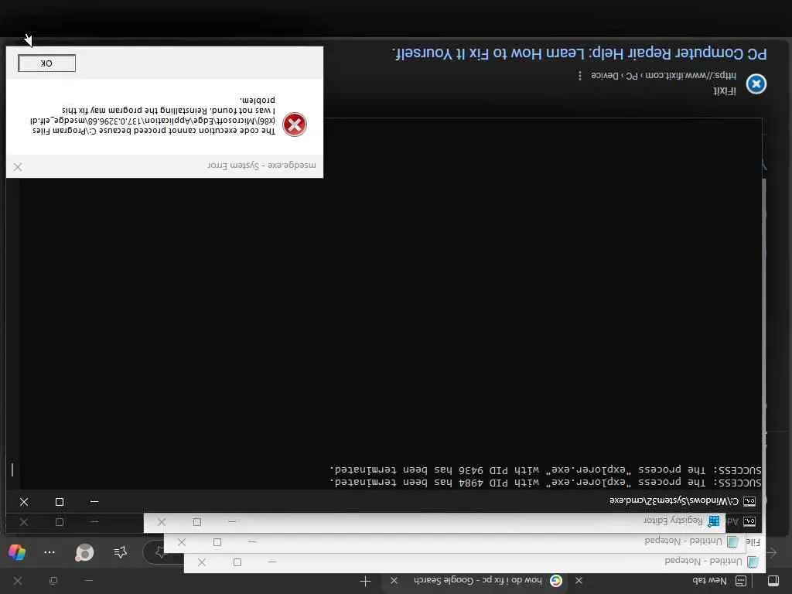Image resolution: width=792 pixels, height=594 pixels.
Task: Maximize the lower Untitled - Notepad window
Action: point(237,562)
